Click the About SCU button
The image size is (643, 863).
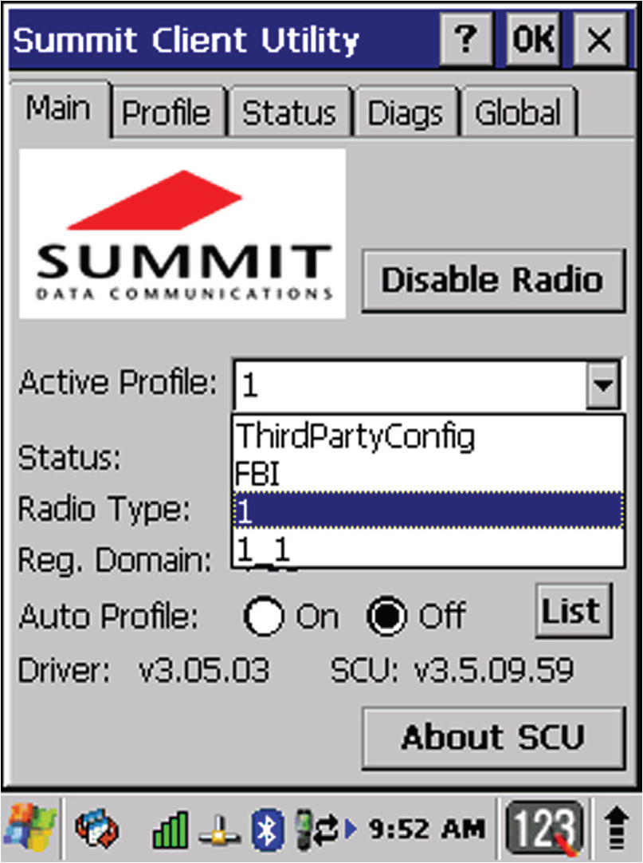493,738
